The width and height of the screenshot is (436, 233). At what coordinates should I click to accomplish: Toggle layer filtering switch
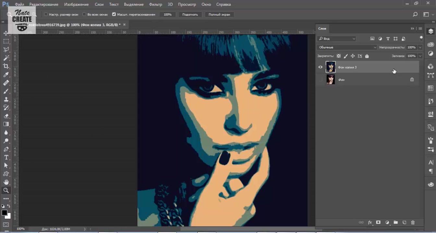[421, 38]
